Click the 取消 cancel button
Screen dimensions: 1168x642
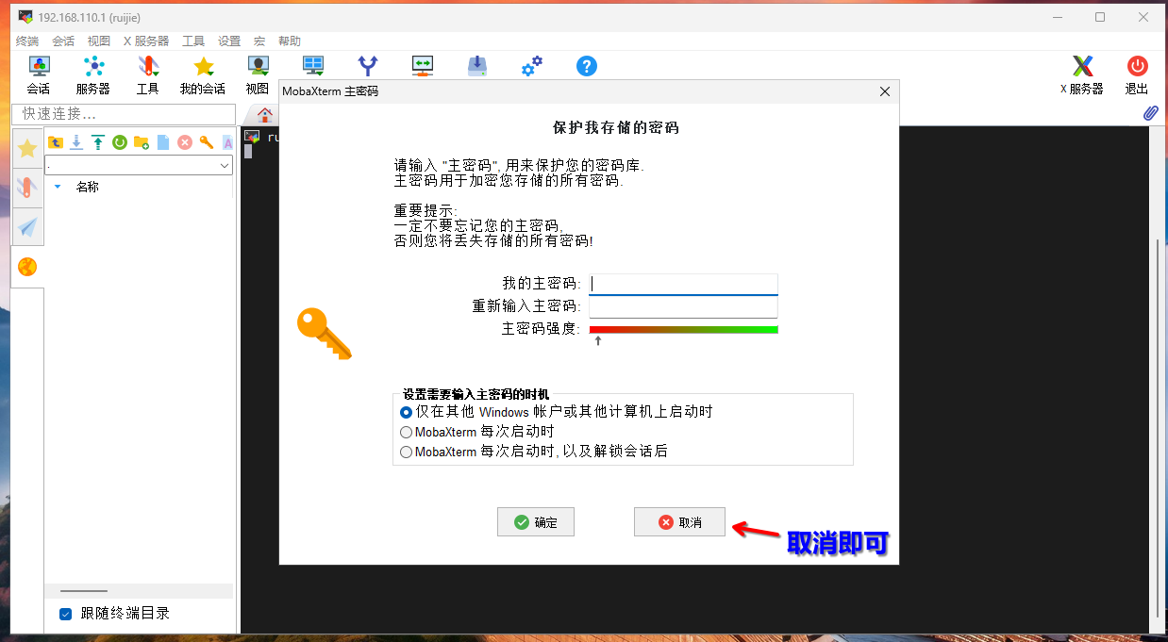(679, 521)
